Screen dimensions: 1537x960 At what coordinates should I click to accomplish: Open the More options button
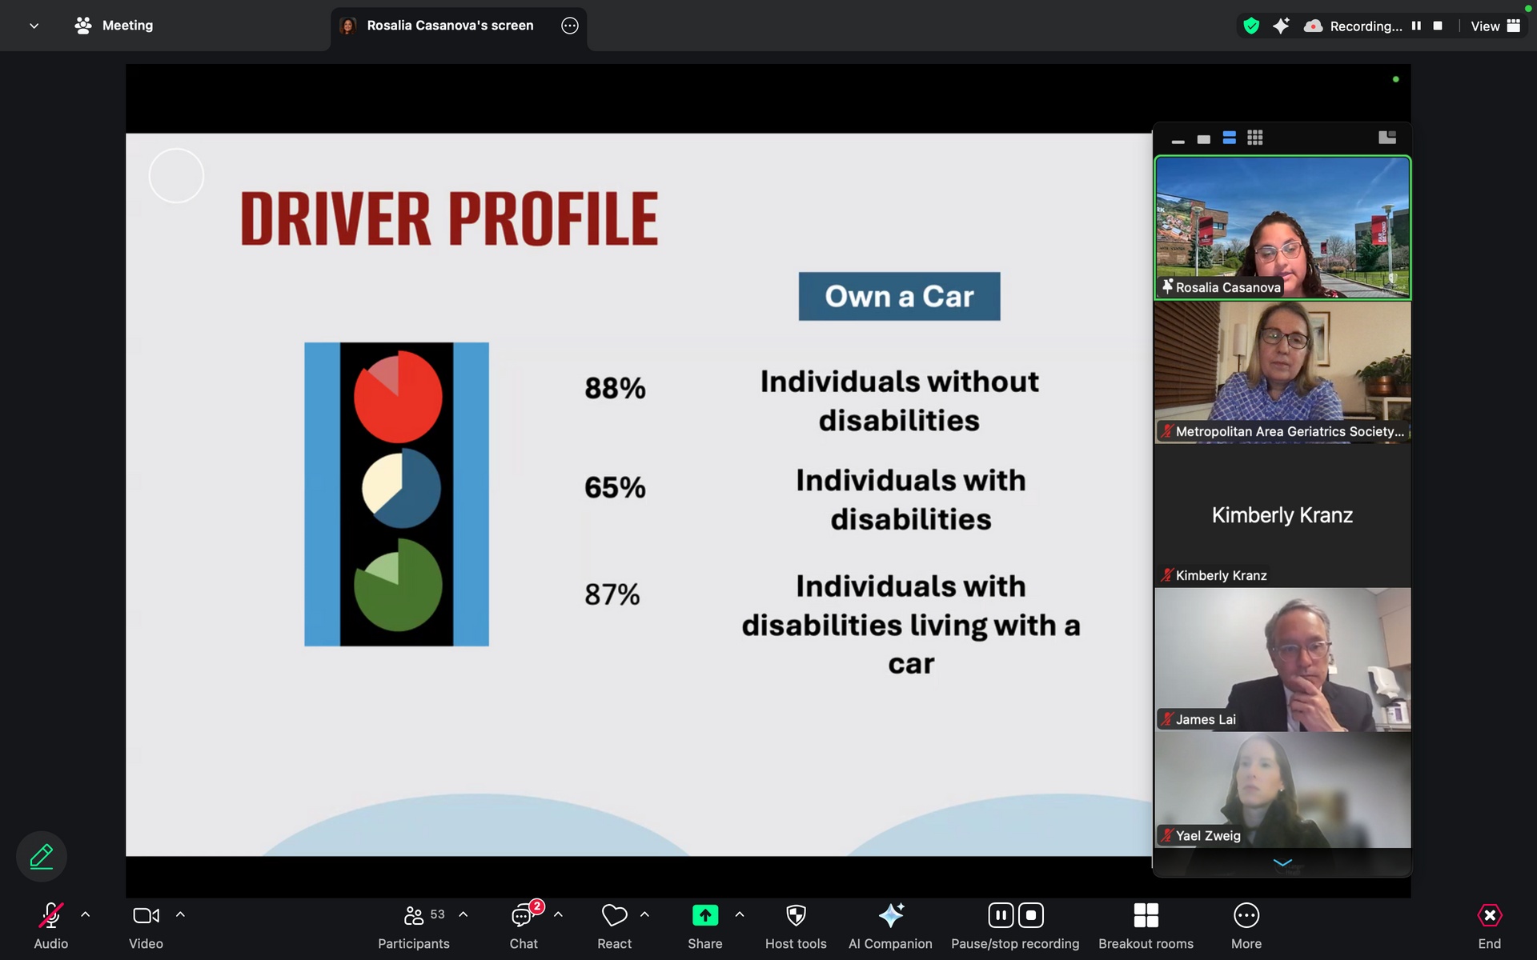[x=1246, y=925]
